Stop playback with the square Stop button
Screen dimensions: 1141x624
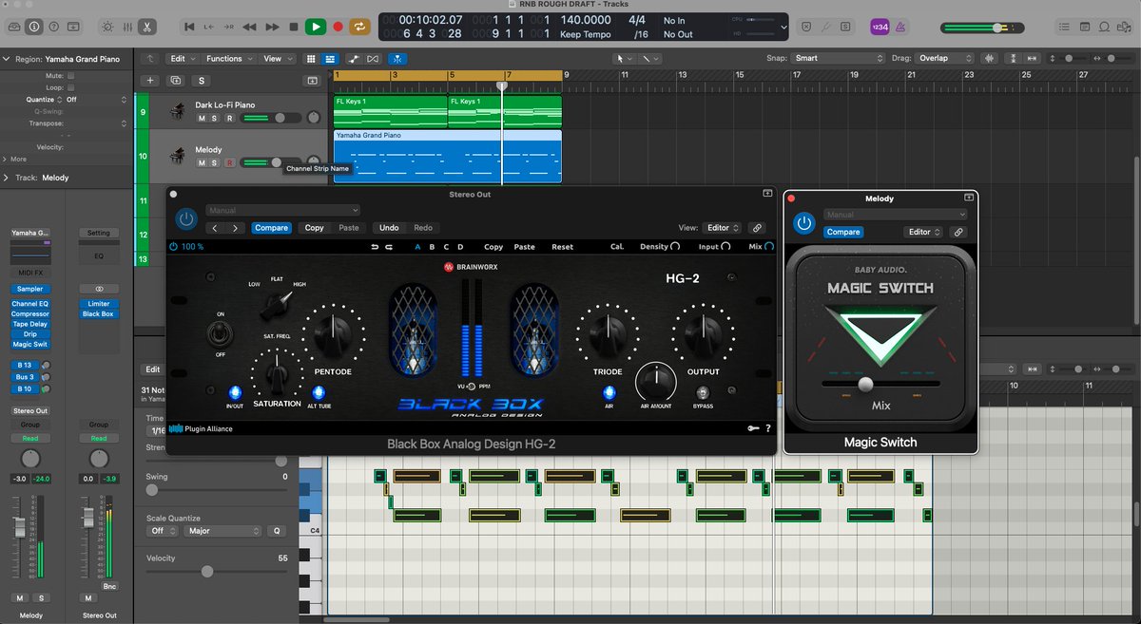coord(294,27)
